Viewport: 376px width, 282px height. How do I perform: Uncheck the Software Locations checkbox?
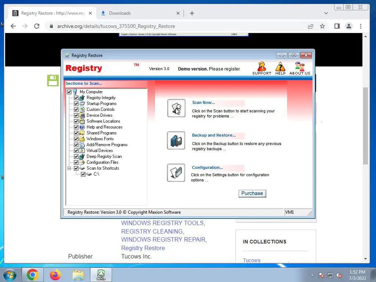point(76,121)
